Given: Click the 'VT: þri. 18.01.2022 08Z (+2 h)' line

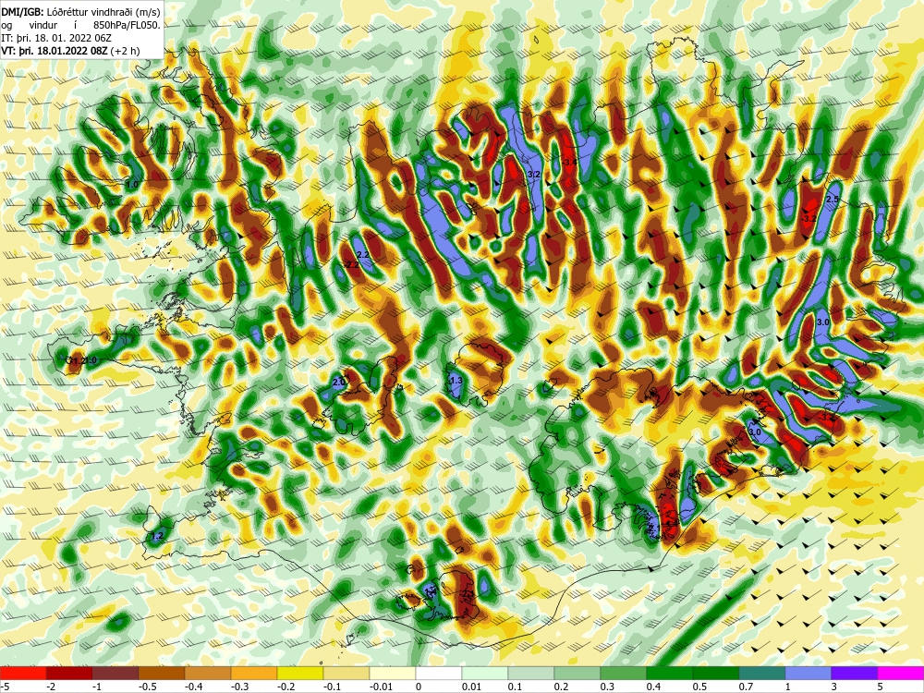Looking at the screenshot, I should tap(71, 51).
